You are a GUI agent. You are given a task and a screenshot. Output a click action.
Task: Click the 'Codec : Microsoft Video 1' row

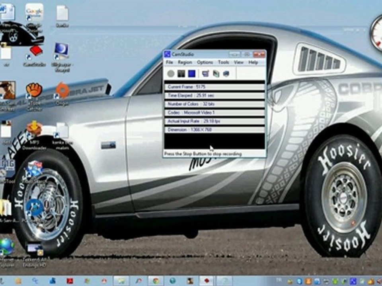214,112
